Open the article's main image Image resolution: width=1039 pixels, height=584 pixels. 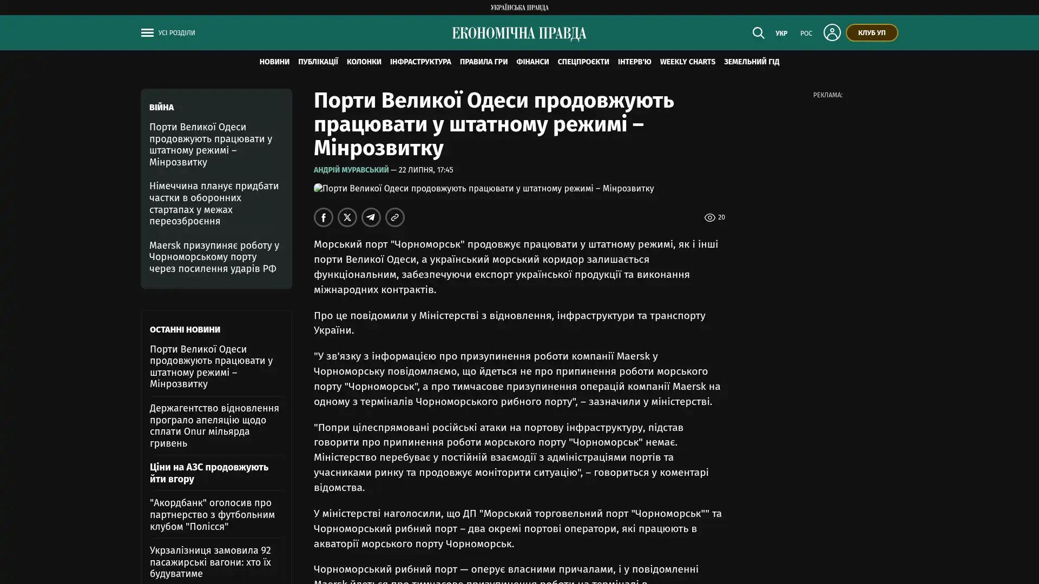click(x=484, y=189)
